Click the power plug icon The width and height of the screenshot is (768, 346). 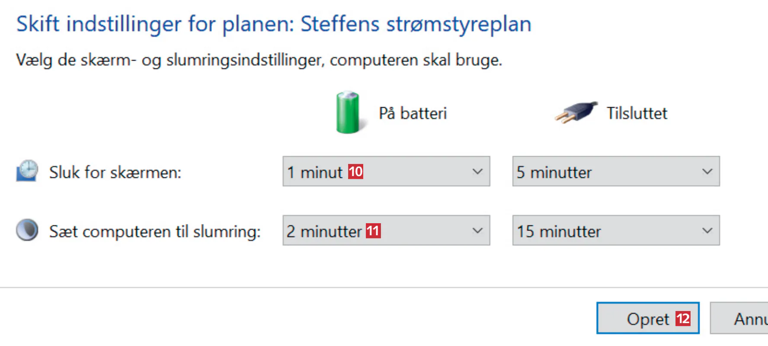pyautogui.click(x=576, y=112)
